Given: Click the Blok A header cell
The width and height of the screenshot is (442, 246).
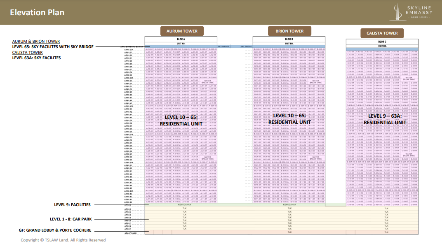Looking at the screenshot, I should pyautogui.click(x=181, y=39).
